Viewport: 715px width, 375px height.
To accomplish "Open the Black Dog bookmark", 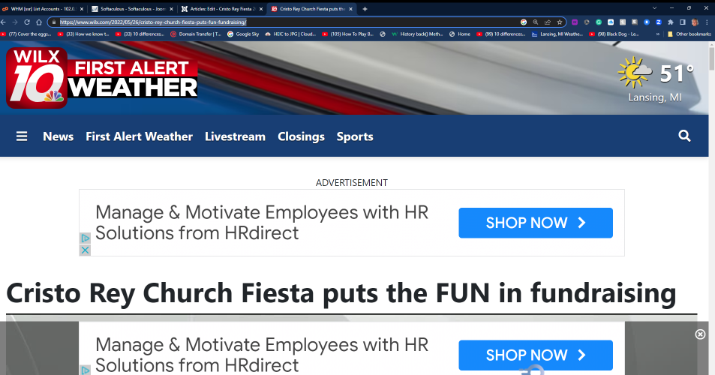I will click(x=614, y=34).
